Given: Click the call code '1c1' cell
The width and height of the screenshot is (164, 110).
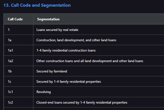Looking at the screenshot, I should (x=19, y=92).
